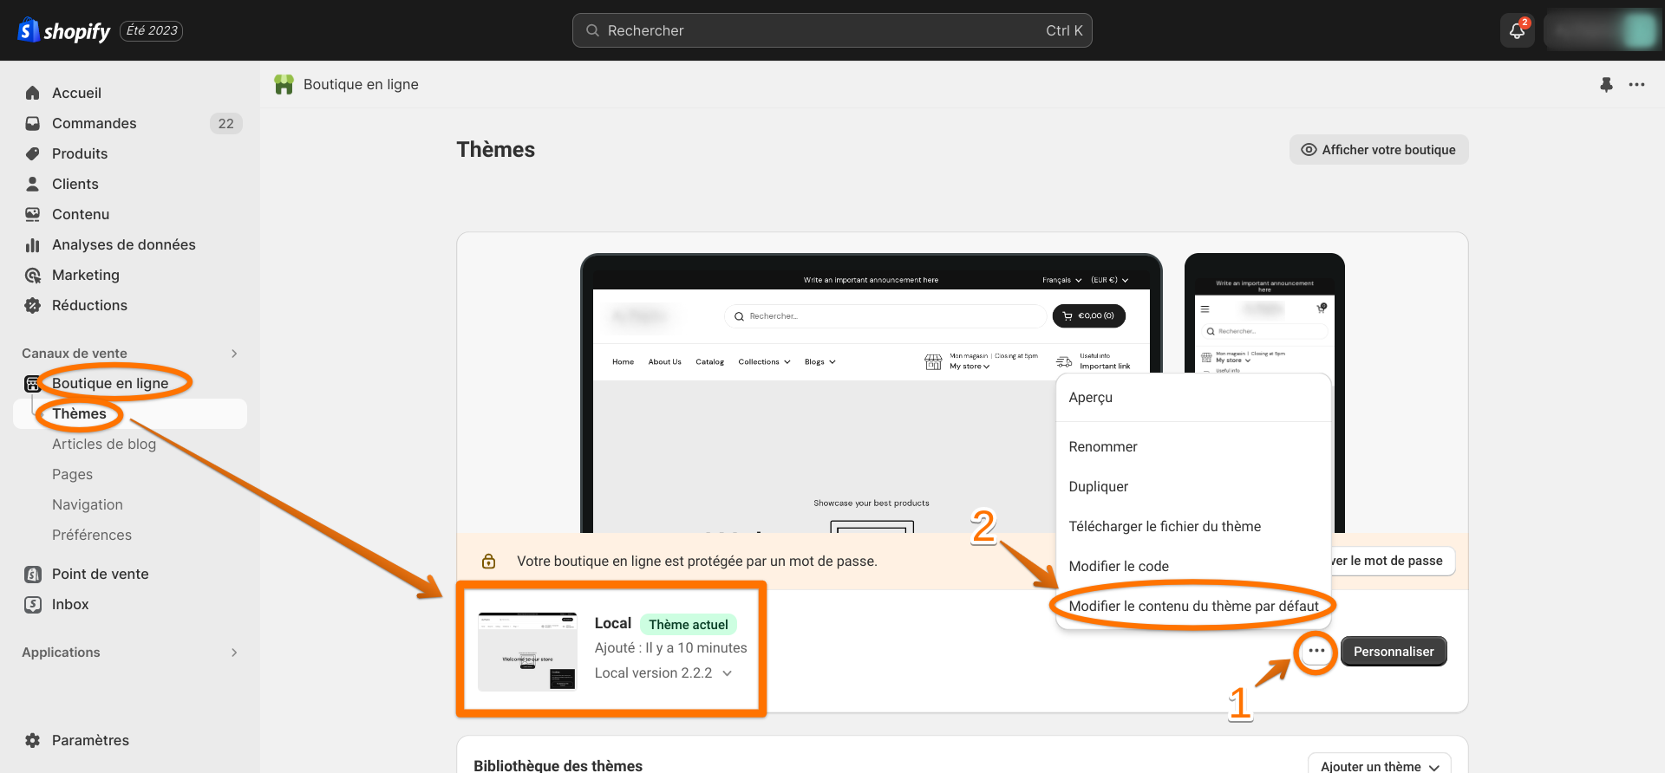Choose Télécharger le fichier du thème
Image resolution: width=1665 pixels, height=773 pixels.
tap(1193, 526)
